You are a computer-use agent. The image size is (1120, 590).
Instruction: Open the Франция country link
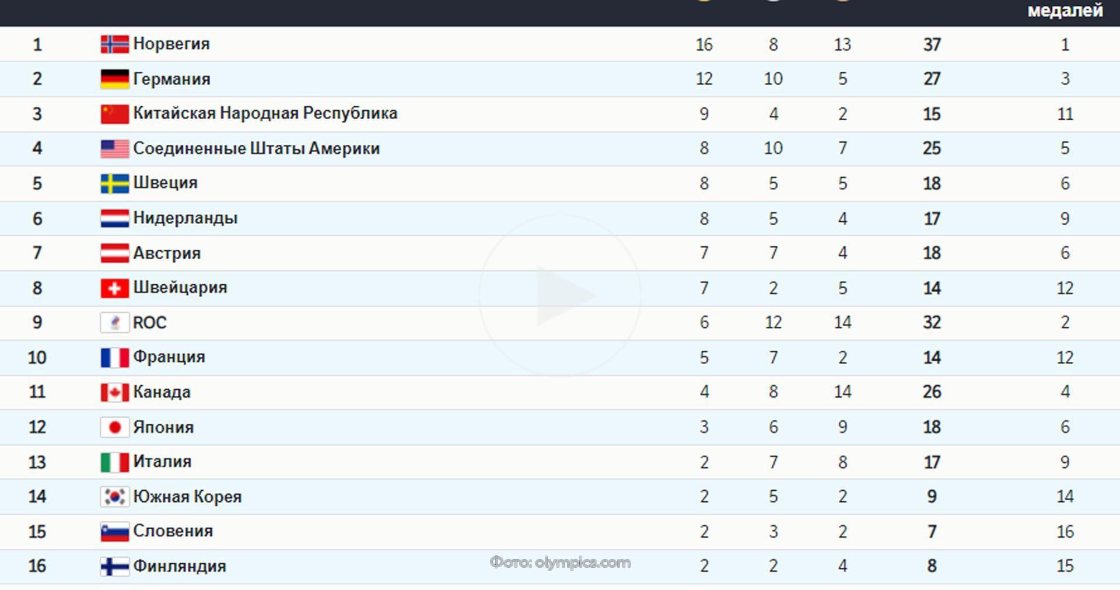point(169,357)
